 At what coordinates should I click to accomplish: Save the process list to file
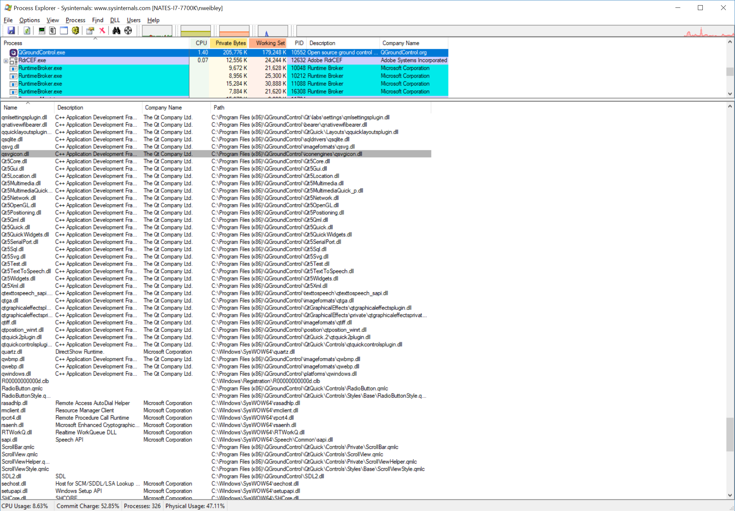click(11, 30)
